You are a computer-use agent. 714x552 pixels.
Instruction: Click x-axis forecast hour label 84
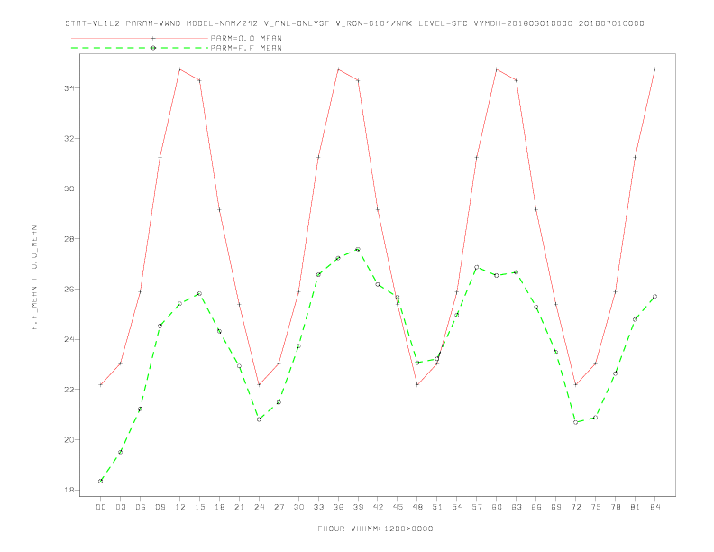tap(654, 507)
